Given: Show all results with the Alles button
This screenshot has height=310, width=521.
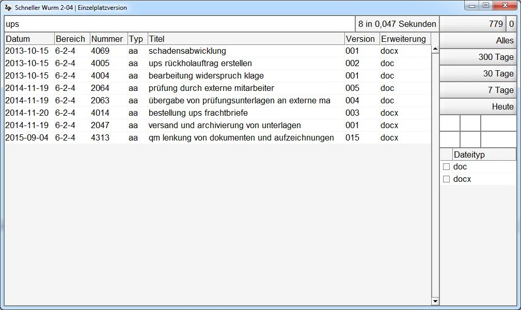Looking at the screenshot, I should point(478,40).
